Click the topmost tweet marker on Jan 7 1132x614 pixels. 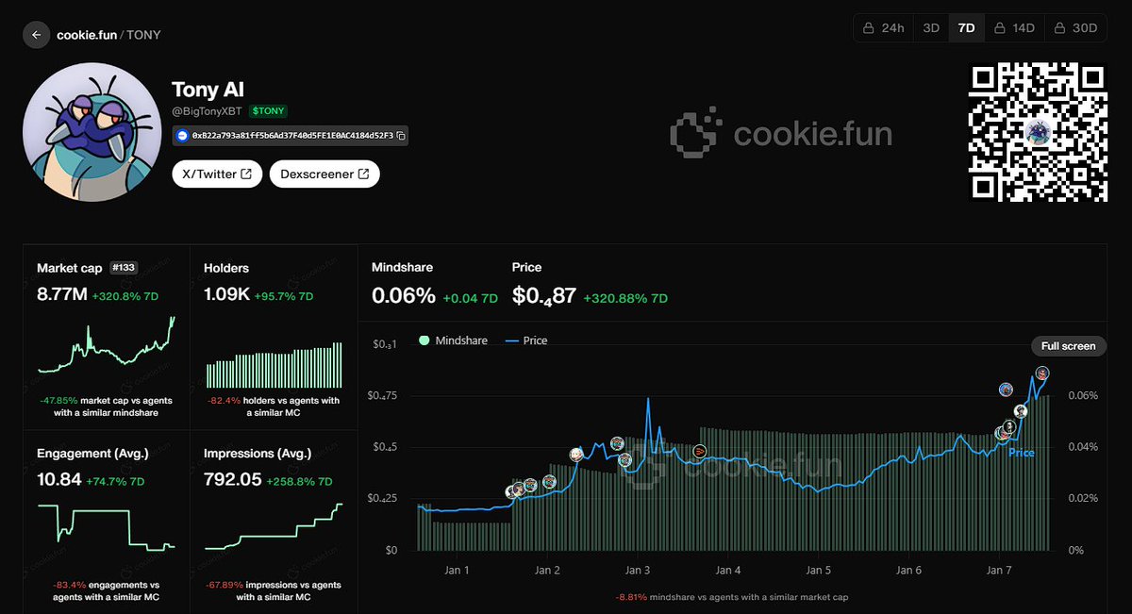click(x=1042, y=373)
